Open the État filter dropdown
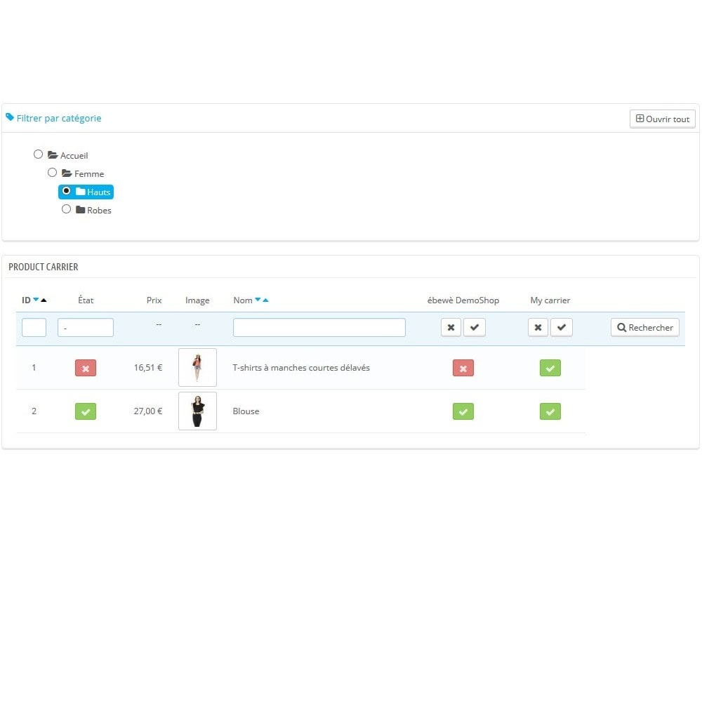Image resolution: width=702 pixels, height=702 pixels. pos(86,327)
